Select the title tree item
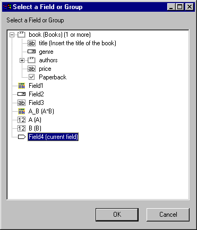The height and width of the screenshot is (230, 197). pos(78,43)
